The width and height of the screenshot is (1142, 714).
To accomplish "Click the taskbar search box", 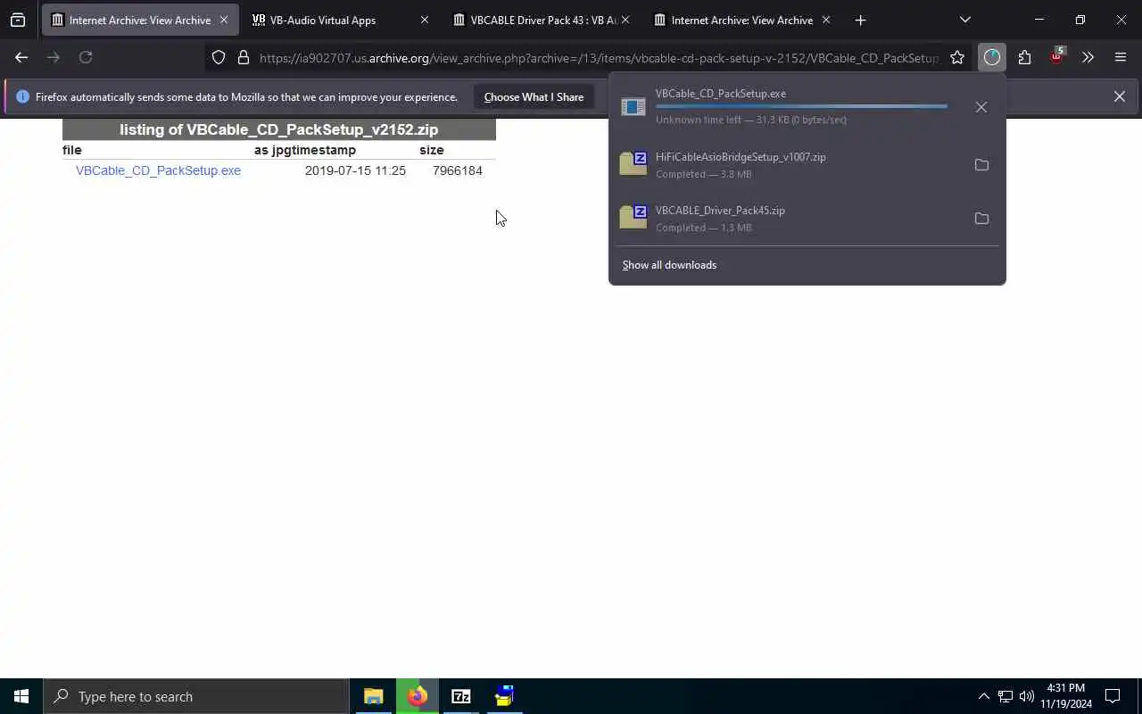I will click(x=196, y=696).
